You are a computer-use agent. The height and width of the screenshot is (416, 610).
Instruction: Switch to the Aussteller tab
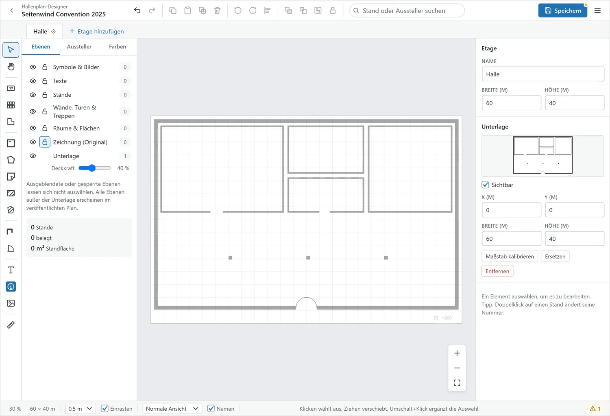pyautogui.click(x=79, y=47)
